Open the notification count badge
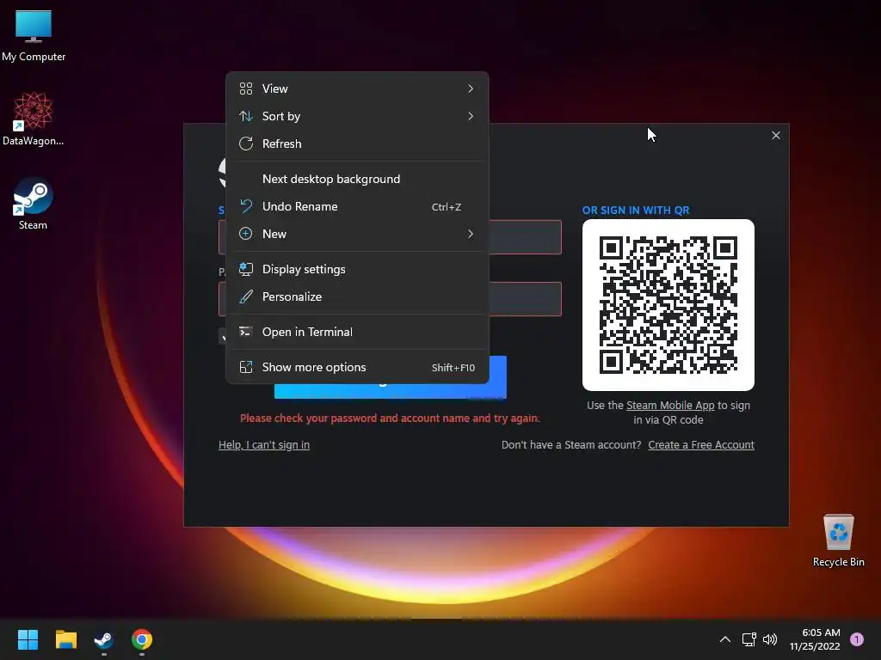Image resolution: width=881 pixels, height=660 pixels. [857, 639]
